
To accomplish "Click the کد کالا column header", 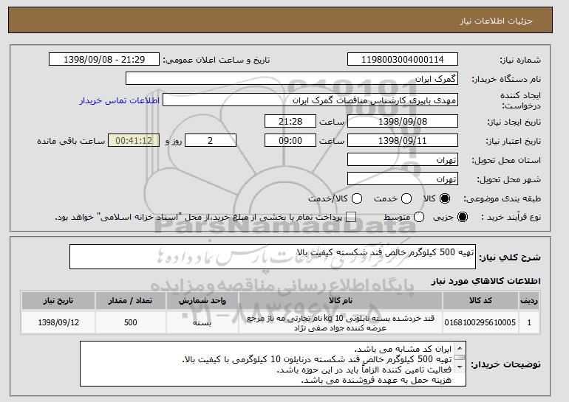I will [480, 301].
